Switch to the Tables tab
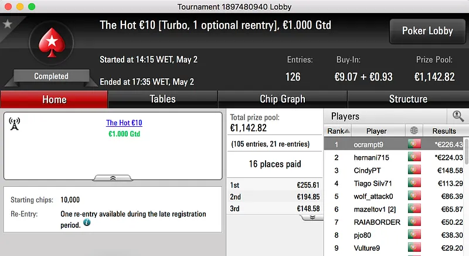The height and width of the screenshot is (256, 469). click(x=162, y=99)
